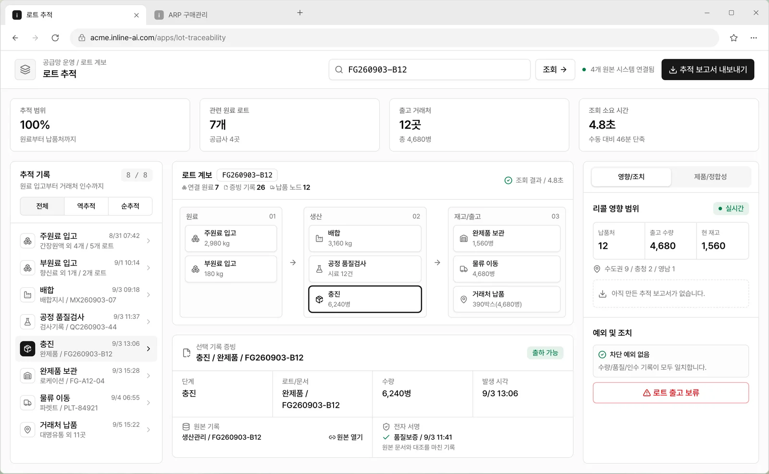Expand the 배합 record chevron
Image resolution: width=769 pixels, height=474 pixels.
(x=148, y=295)
